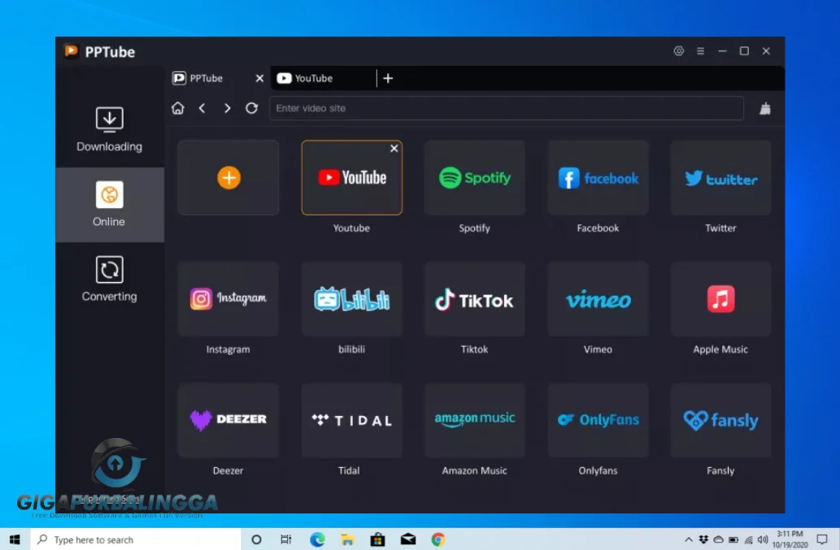
Task: Close the PPTube tab
Action: click(260, 78)
